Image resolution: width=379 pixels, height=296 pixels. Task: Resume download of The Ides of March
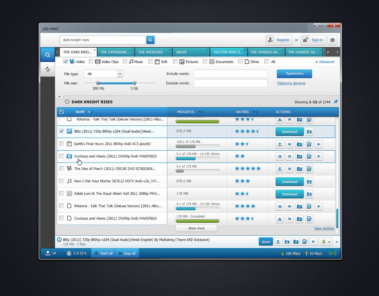280,169
